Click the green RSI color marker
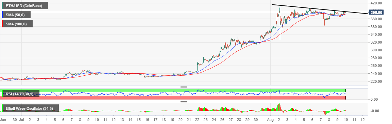The height and width of the screenshot is (124, 392). (2, 94)
